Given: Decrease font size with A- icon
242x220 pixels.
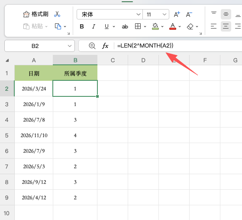Looking at the screenshot, I should pyautogui.click(x=189, y=14).
